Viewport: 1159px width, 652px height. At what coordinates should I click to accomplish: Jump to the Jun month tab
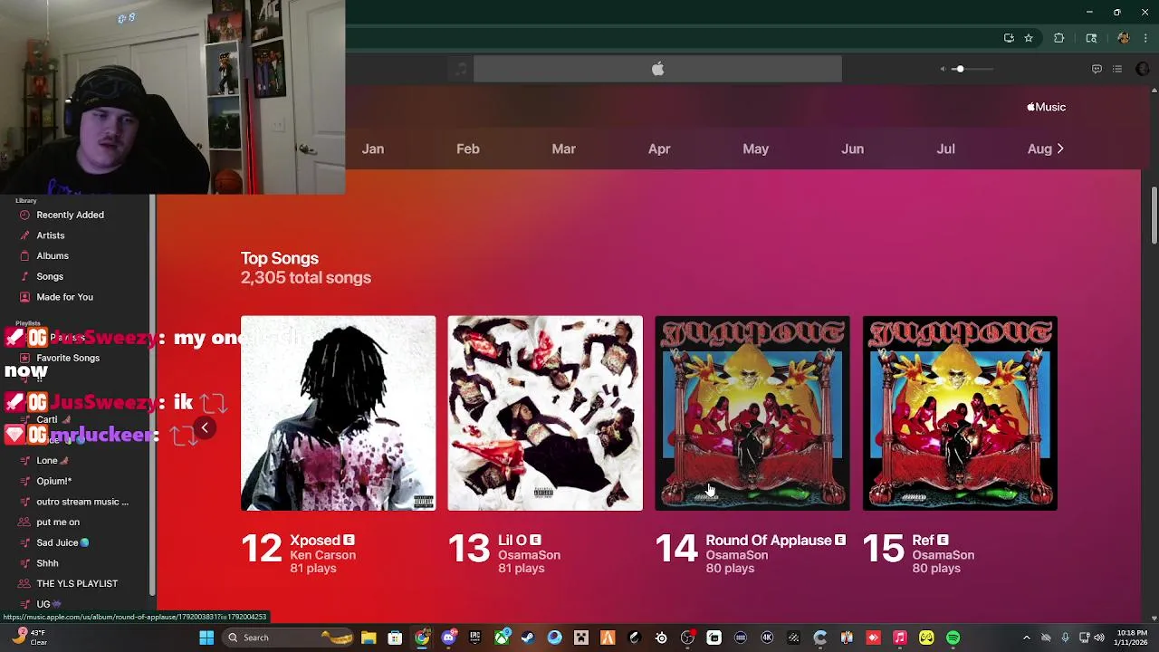[x=852, y=149]
